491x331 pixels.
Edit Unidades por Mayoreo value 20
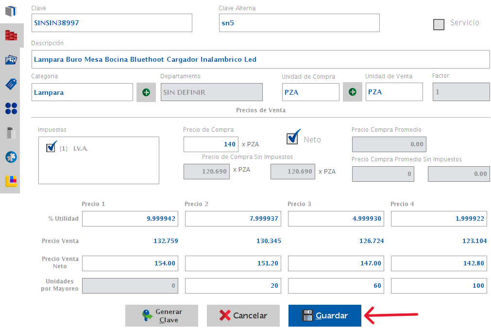point(233,285)
